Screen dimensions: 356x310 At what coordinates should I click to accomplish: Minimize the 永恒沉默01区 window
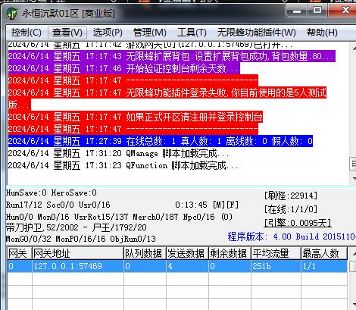297,11
